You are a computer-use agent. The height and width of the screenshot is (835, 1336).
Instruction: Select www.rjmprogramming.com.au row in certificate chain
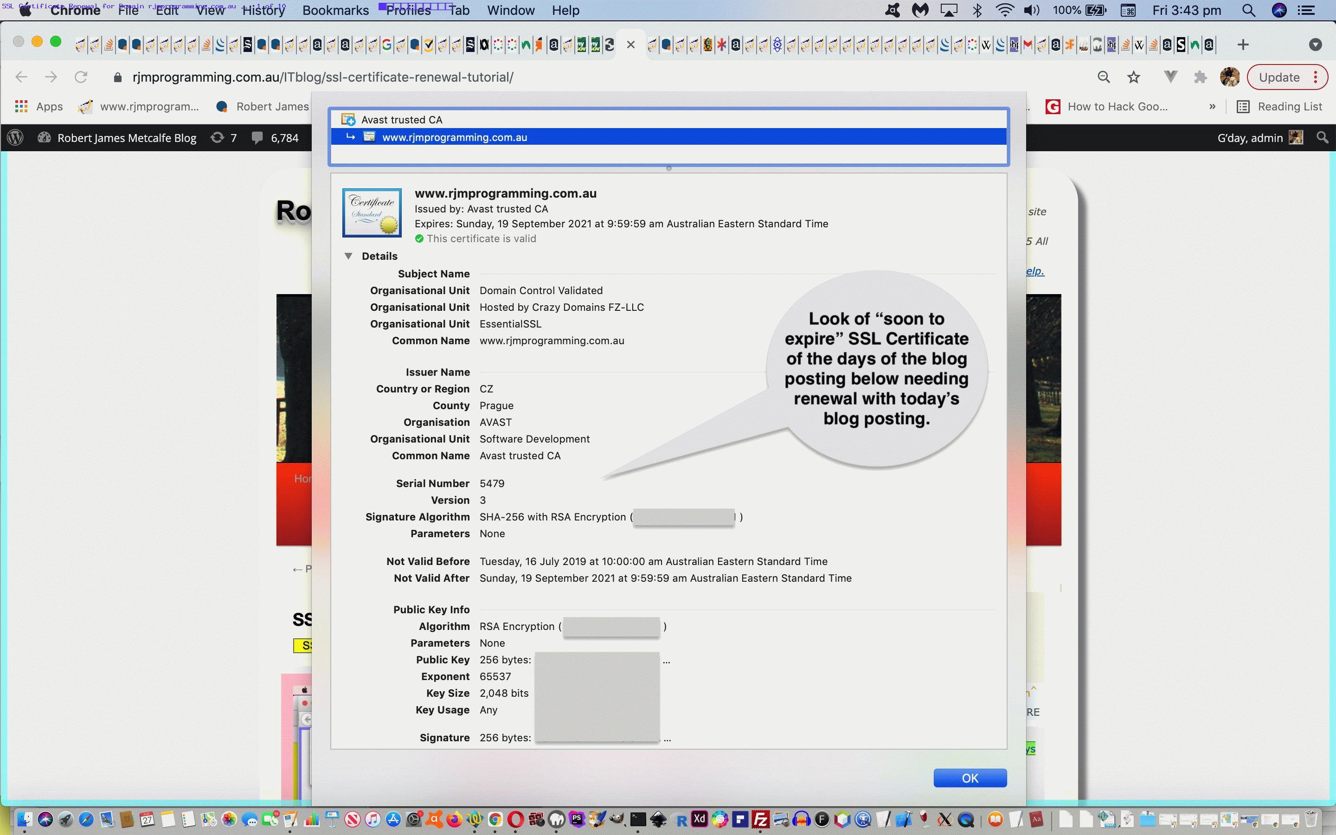point(668,137)
